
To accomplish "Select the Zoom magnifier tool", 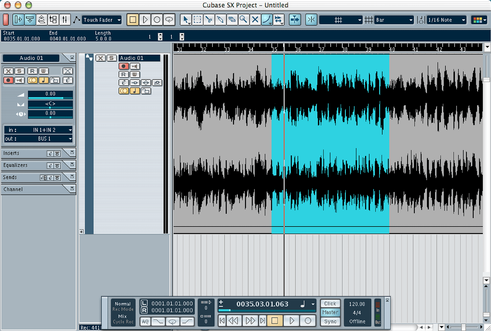I will tap(243, 20).
